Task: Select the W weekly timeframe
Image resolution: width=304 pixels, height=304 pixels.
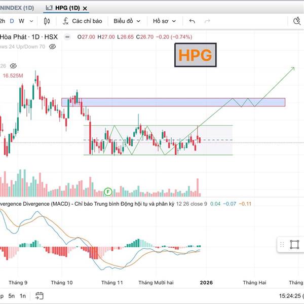Action: click(x=21, y=21)
